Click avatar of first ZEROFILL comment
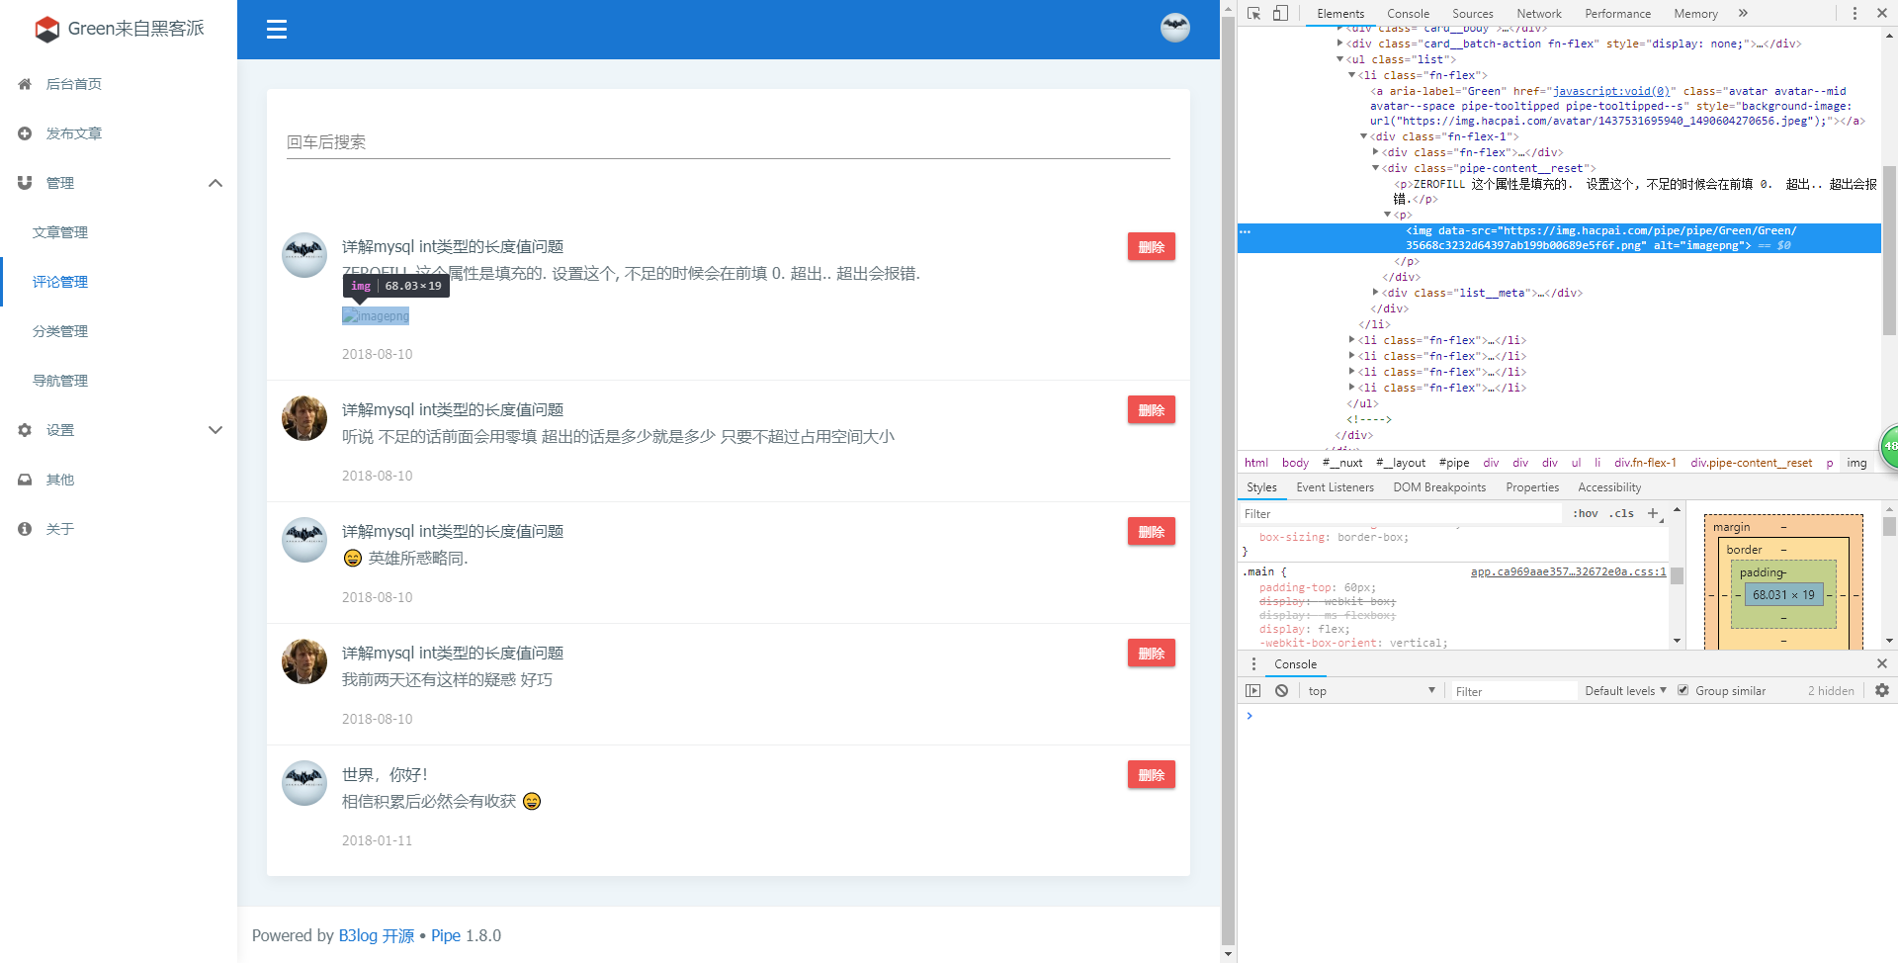Viewport: 1898px width, 963px height. click(304, 255)
